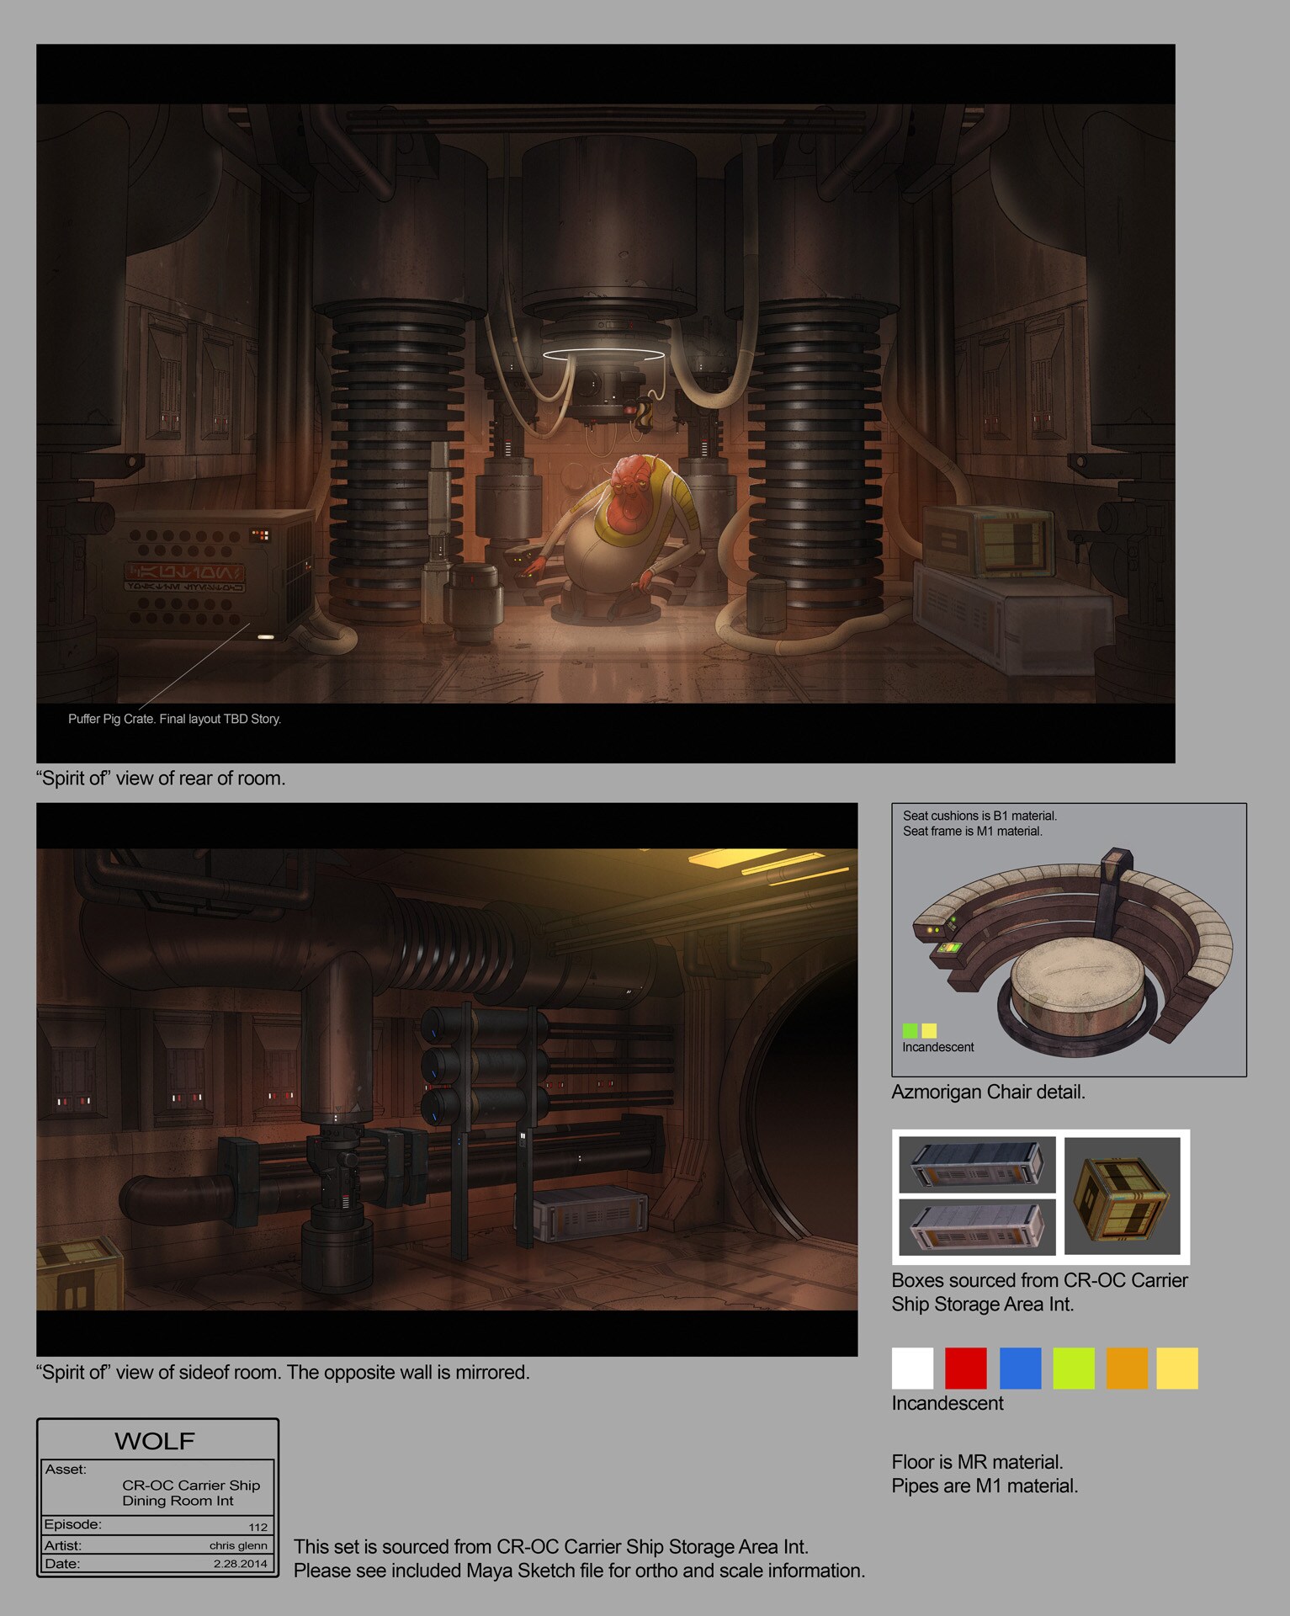Click the side of room concept image
This screenshot has height=1616, width=1290.
(447, 1079)
